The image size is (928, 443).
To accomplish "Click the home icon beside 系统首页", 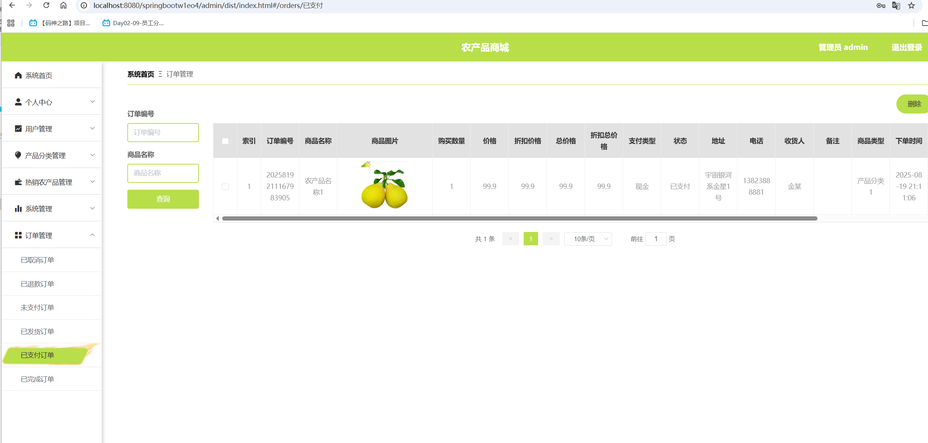I will 18,75.
